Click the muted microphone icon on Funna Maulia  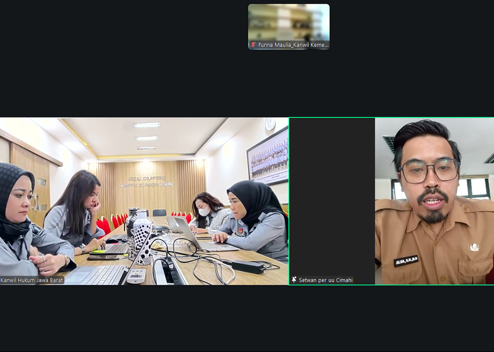pyautogui.click(x=253, y=45)
